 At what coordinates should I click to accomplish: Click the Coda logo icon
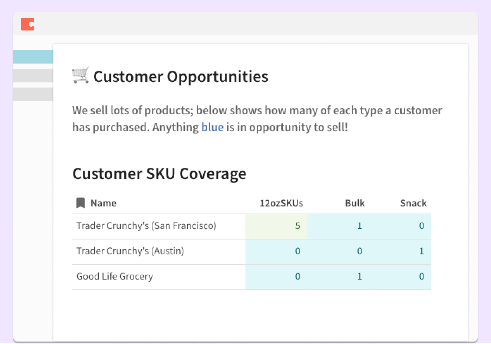(x=28, y=24)
